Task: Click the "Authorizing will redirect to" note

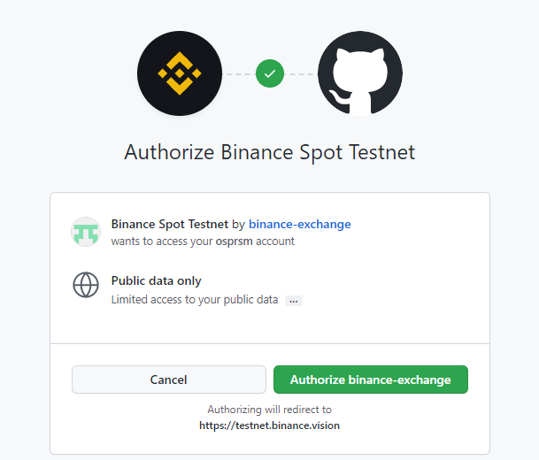Action: [269, 410]
